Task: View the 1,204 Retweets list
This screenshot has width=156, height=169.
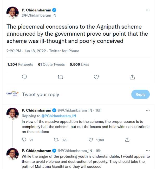Action: point(20,64)
